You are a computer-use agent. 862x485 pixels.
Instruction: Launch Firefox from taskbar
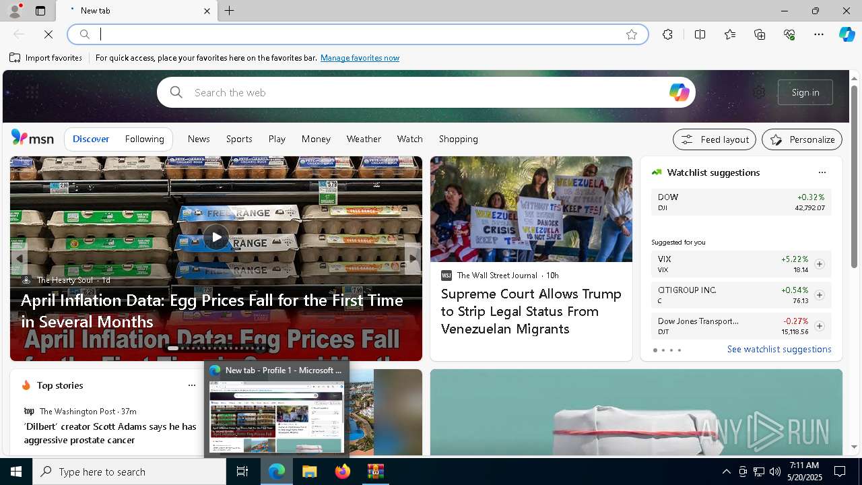[x=342, y=472]
